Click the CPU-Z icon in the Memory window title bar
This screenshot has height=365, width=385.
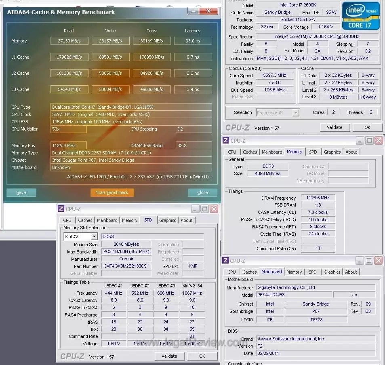226,141
